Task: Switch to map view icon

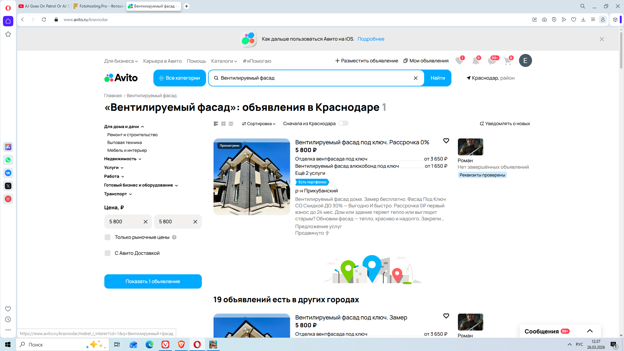Action: click(231, 123)
